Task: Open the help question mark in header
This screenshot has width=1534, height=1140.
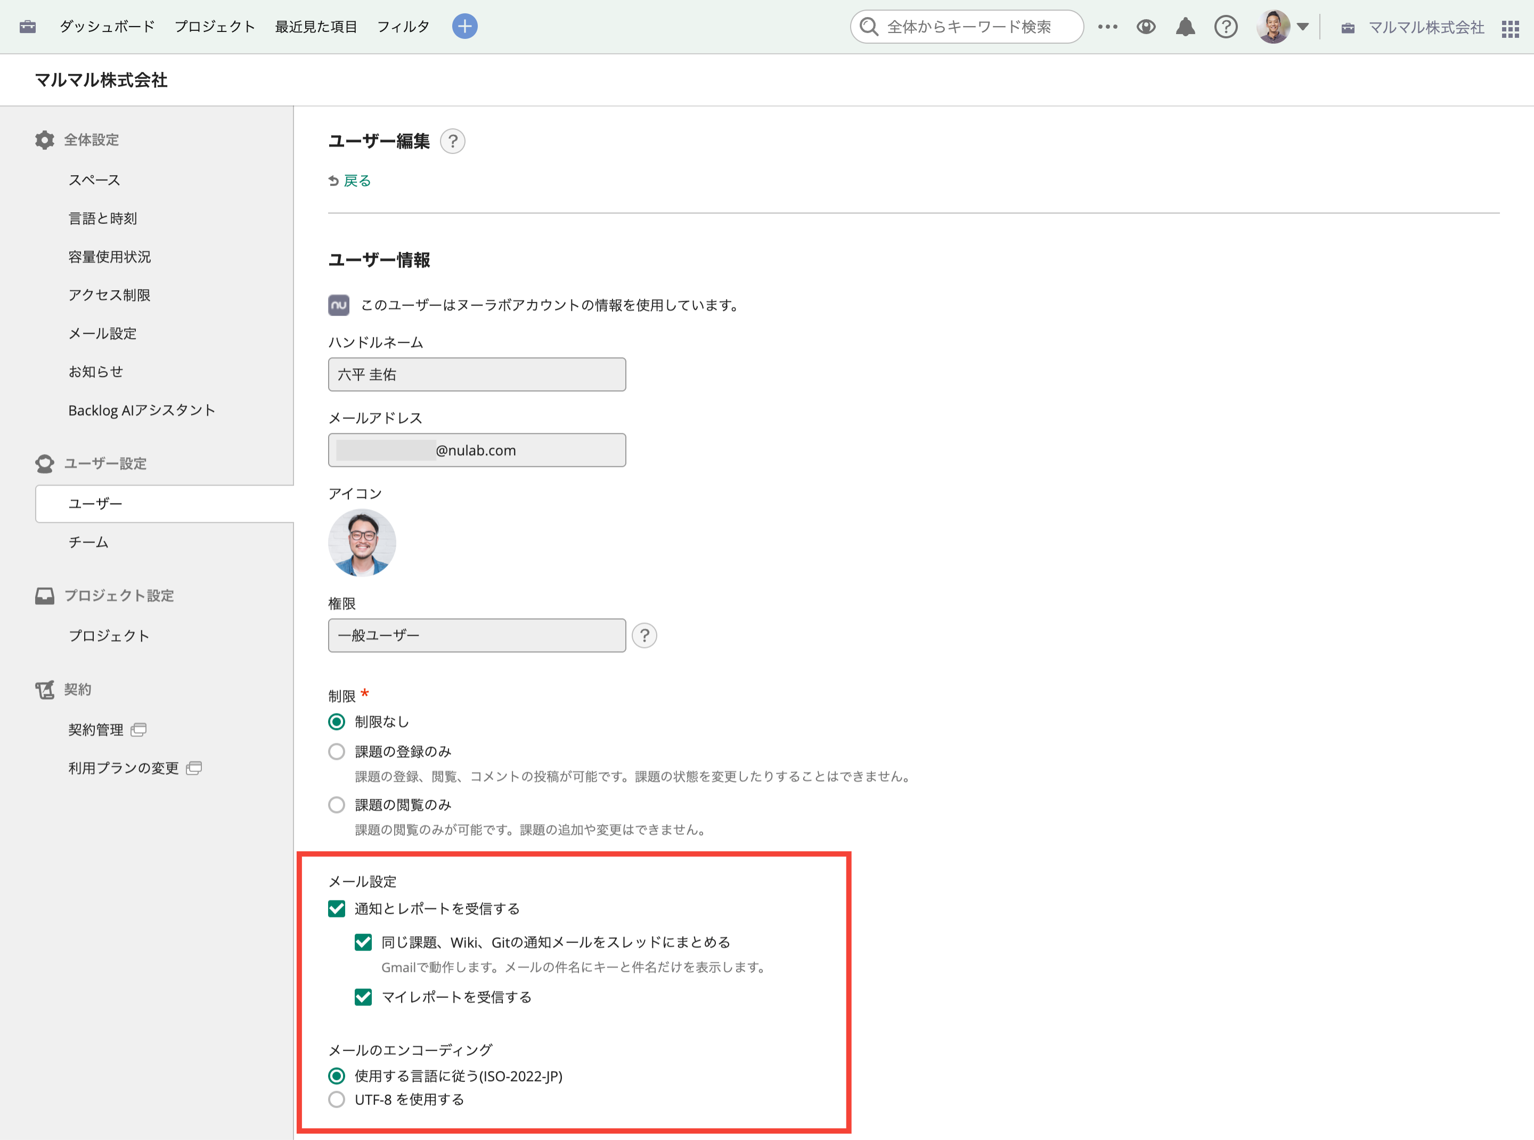Action: tap(1226, 27)
